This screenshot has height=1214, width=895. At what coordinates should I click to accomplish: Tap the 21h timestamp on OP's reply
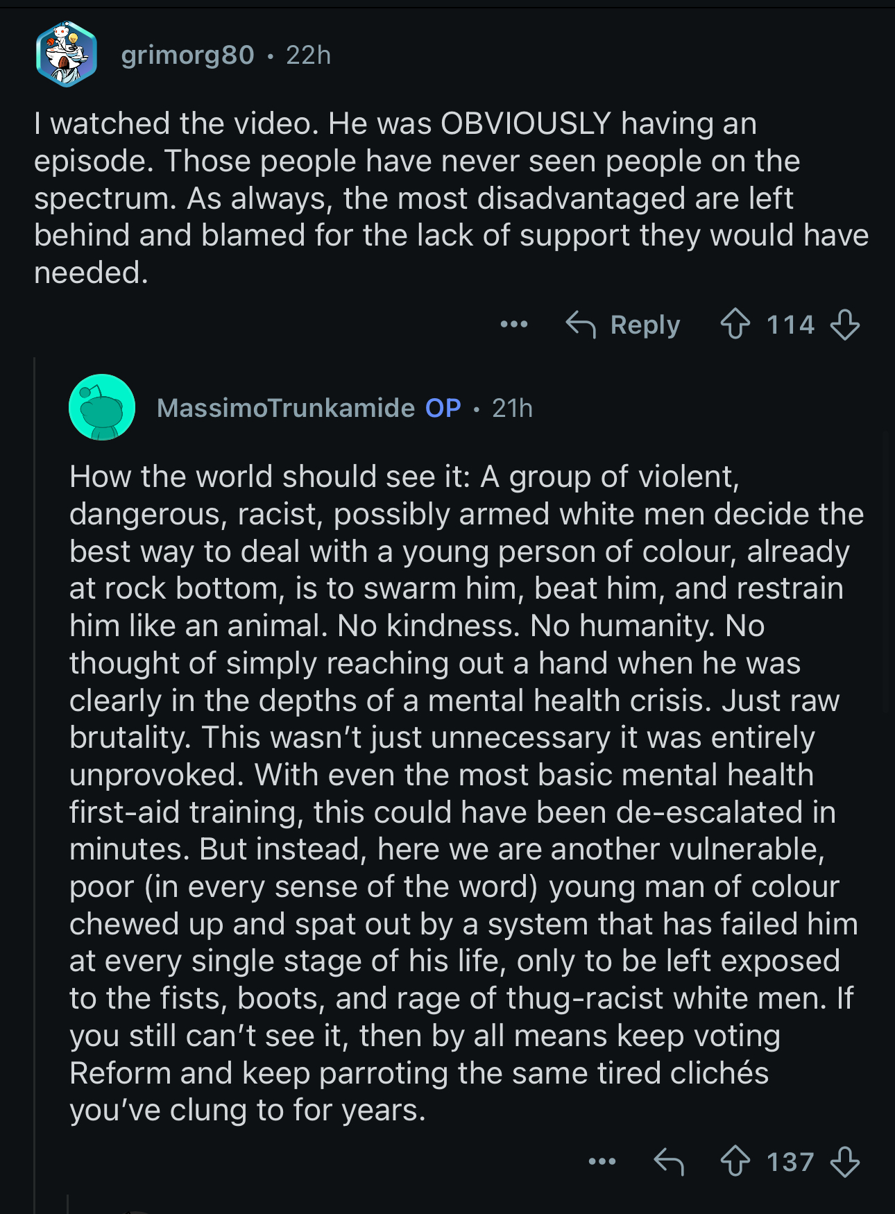pyautogui.click(x=512, y=408)
